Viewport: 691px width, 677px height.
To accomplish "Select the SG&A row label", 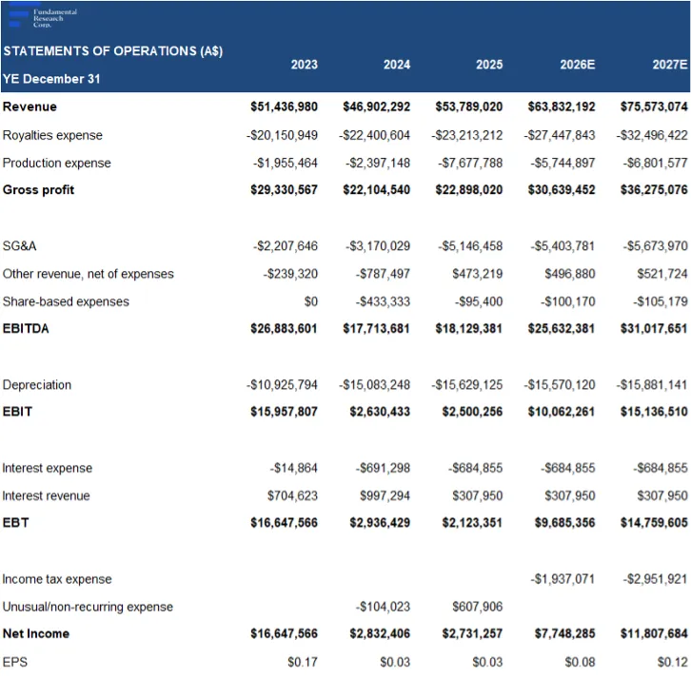I will click(x=20, y=246).
